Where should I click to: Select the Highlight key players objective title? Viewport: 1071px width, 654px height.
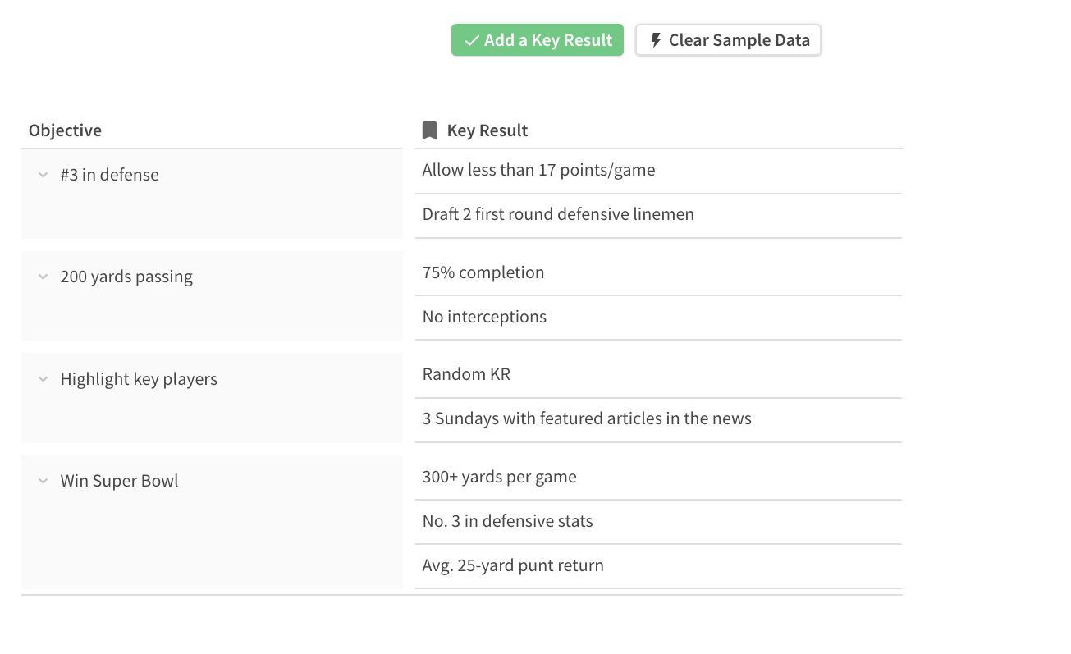click(139, 379)
